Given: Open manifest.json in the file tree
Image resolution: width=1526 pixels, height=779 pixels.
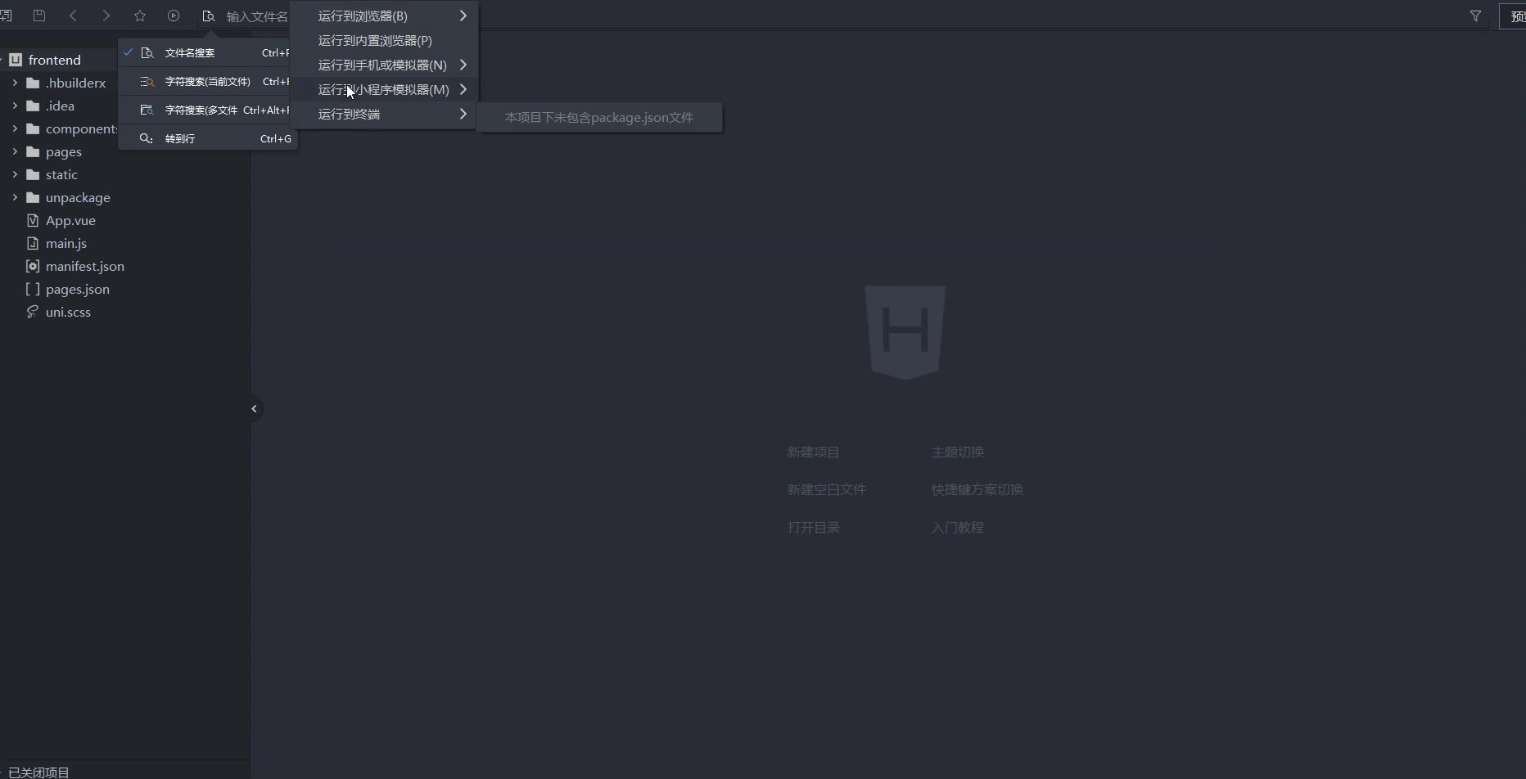Looking at the screenshot, I should coord(85,266).
